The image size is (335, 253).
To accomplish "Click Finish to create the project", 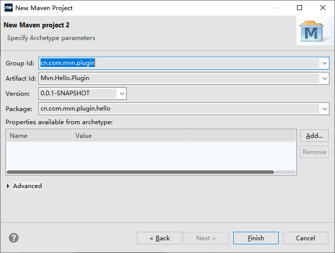I will pos(256,238).
